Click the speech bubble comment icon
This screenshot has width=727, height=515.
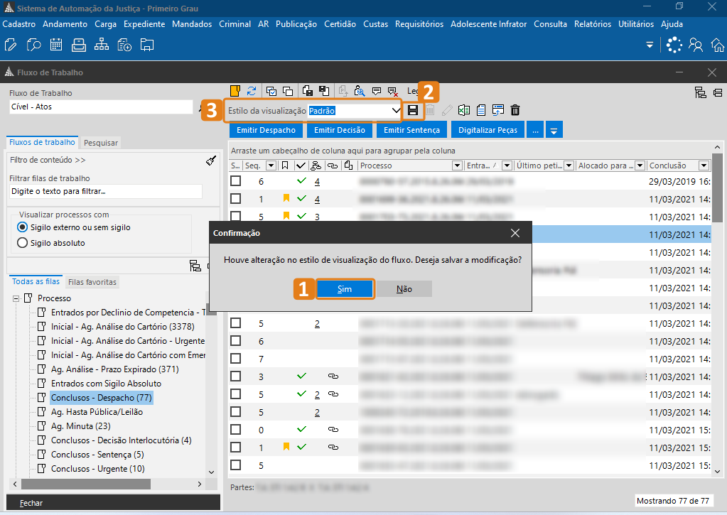click(377, 91)
